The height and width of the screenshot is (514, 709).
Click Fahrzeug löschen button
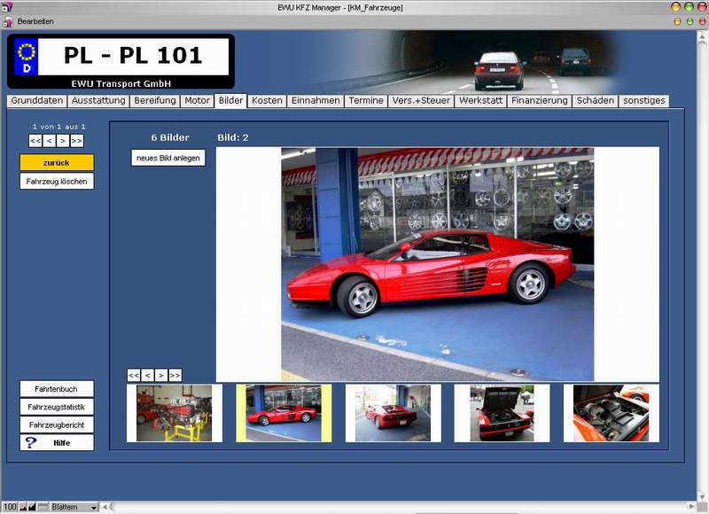pyautogui.click(x=57, y=182)
